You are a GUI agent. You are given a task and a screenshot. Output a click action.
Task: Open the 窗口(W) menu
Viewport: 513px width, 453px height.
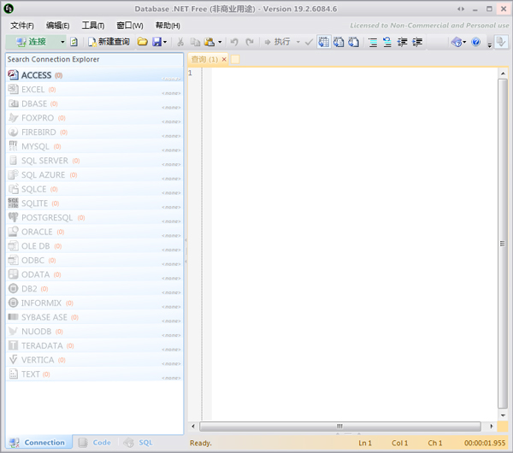pyautogui.click(x=130, y=26)
